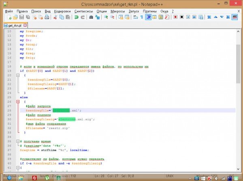Open the Окна menu
This screenshot has width=243, height=181.
point(164,11)
